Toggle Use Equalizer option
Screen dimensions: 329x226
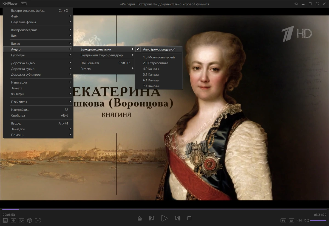[x=104, y=63]
